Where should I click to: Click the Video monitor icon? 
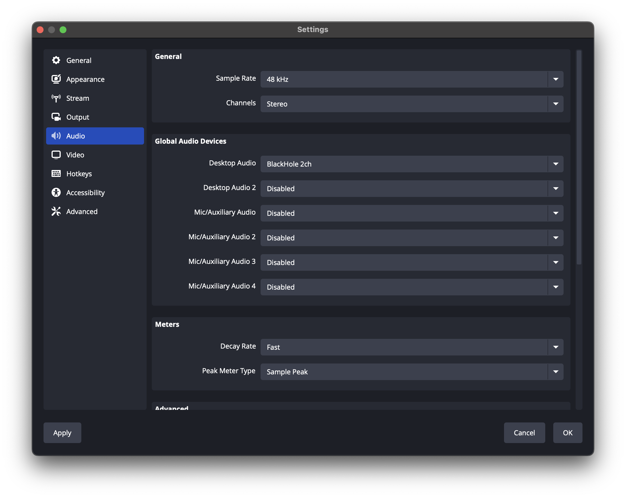[x=56, y=155]
